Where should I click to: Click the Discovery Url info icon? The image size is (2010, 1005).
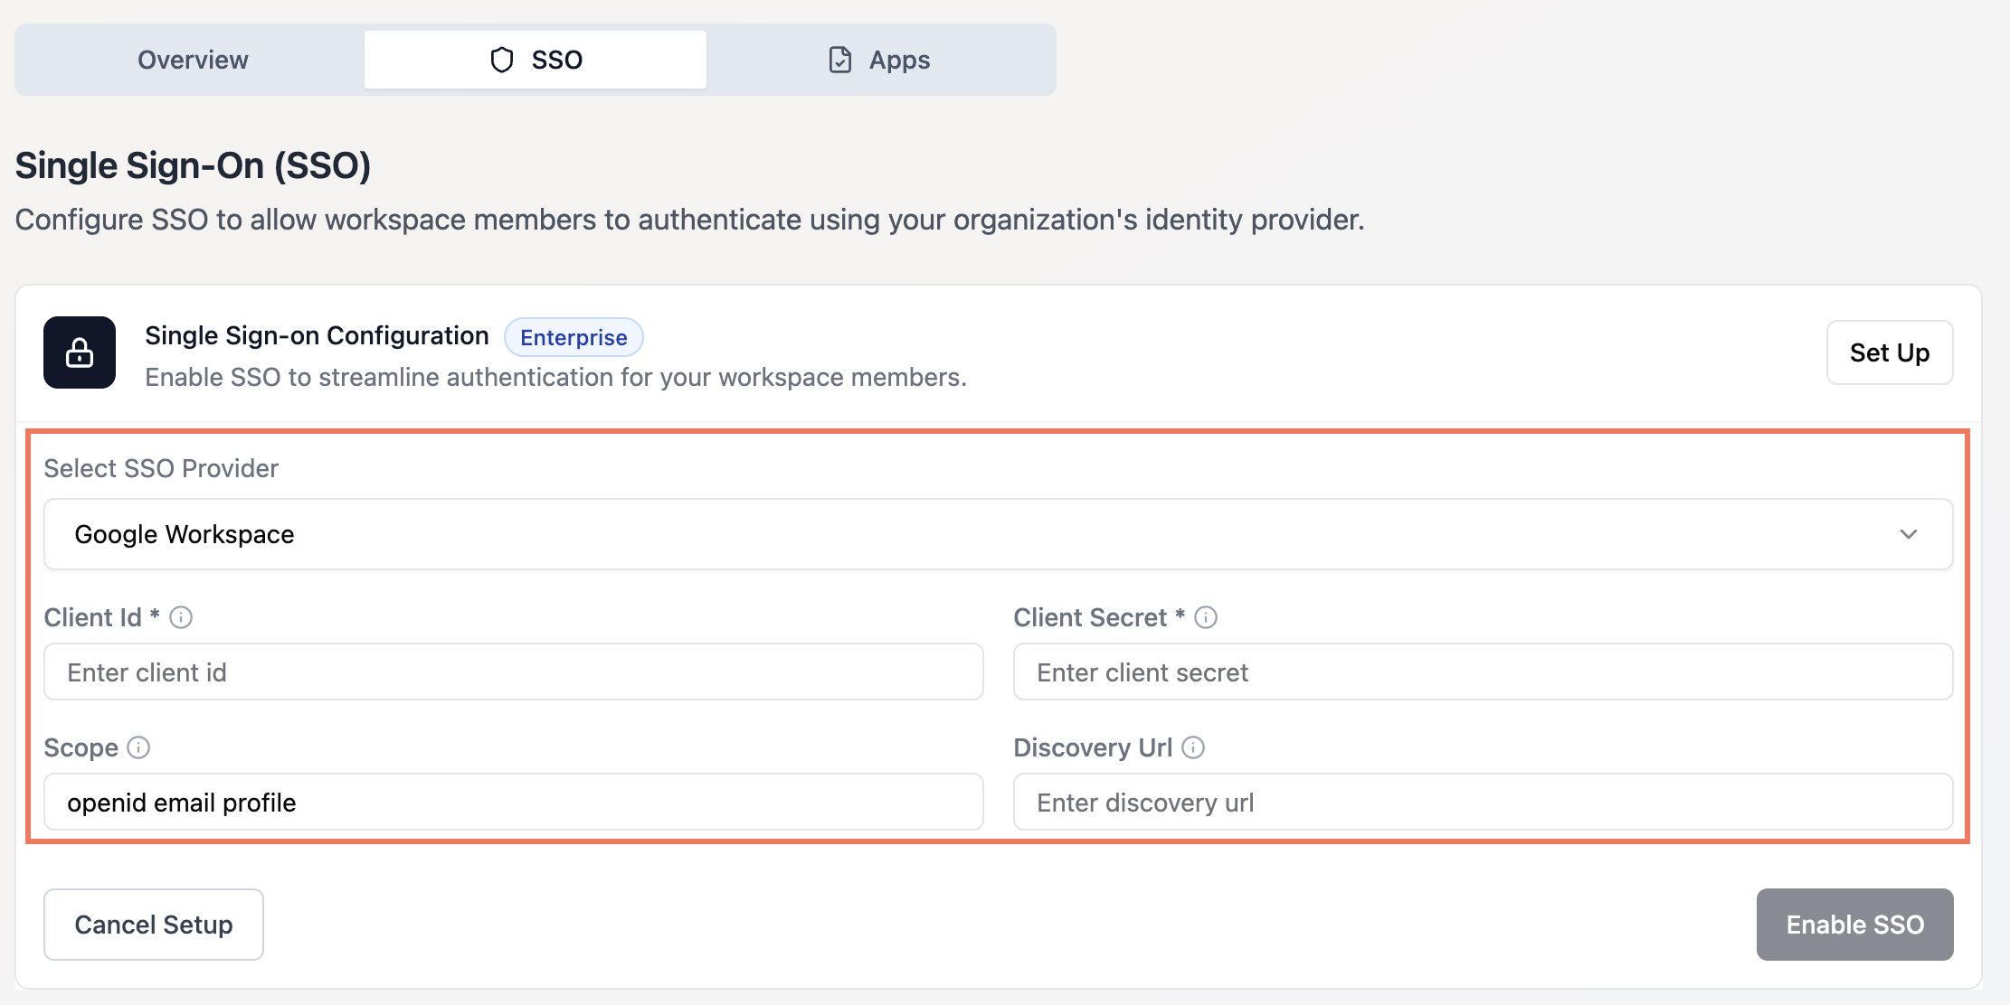click(1193, 747)
